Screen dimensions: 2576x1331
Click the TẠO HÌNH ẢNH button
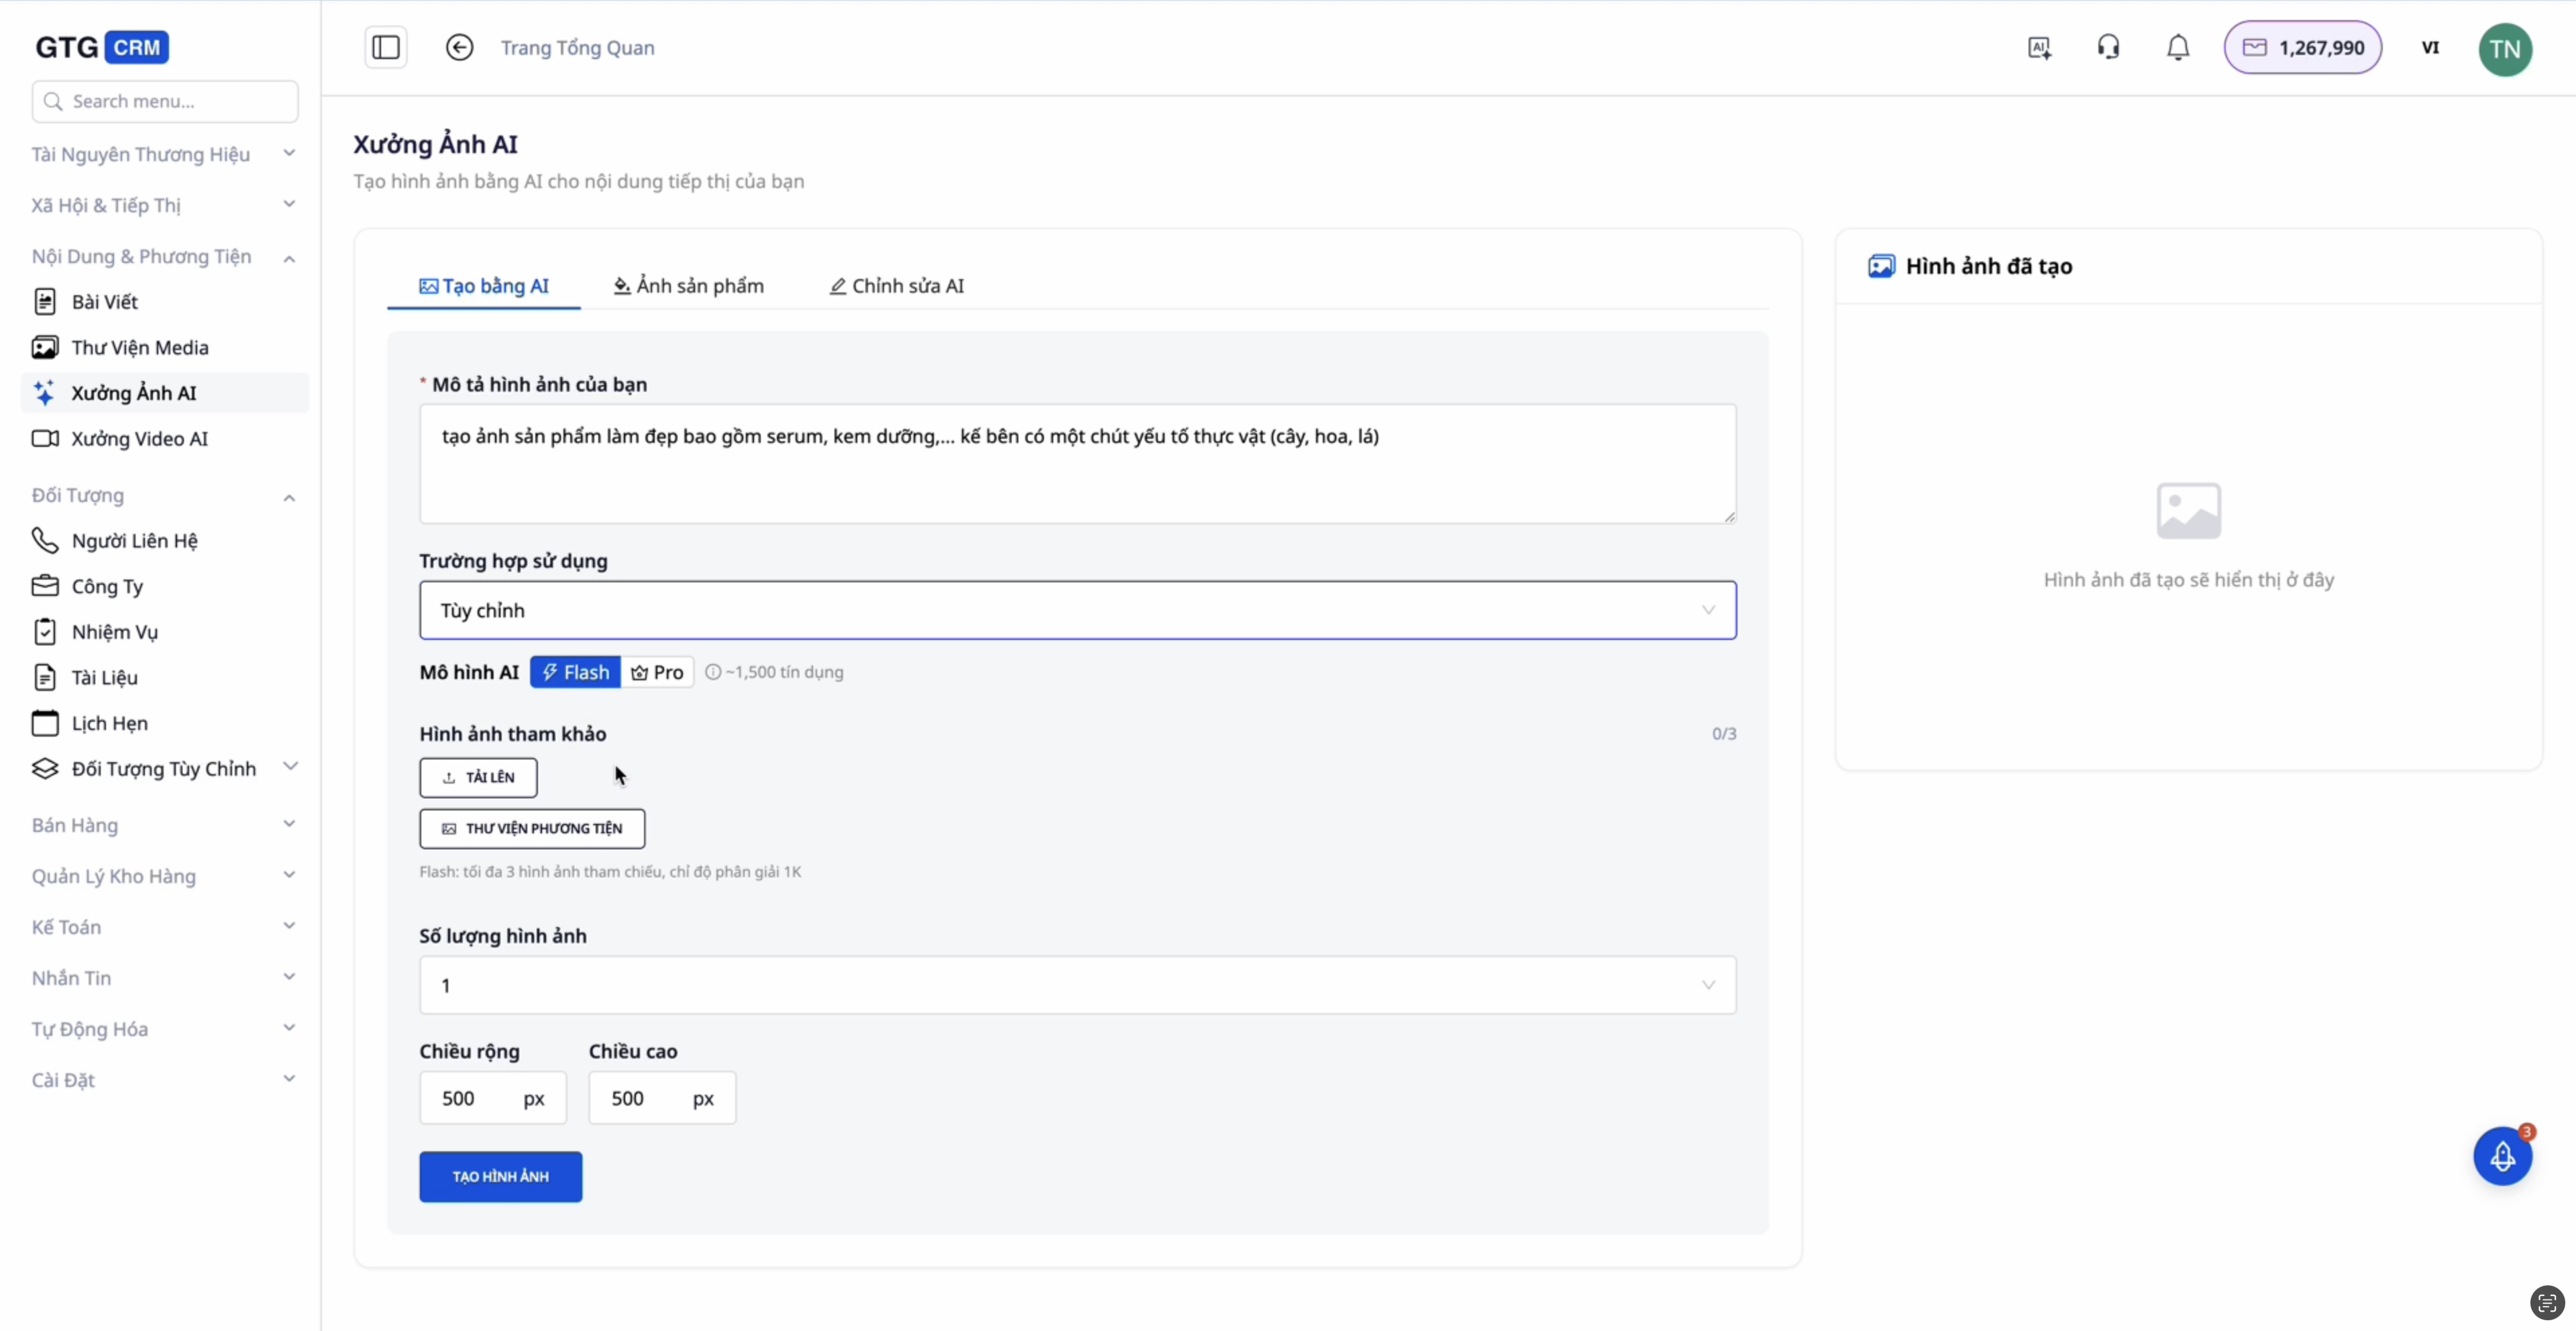500,1177
